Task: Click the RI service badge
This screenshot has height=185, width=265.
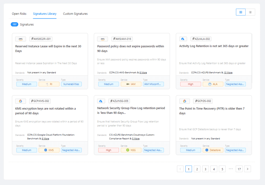Action: click(x=49, y=84)
